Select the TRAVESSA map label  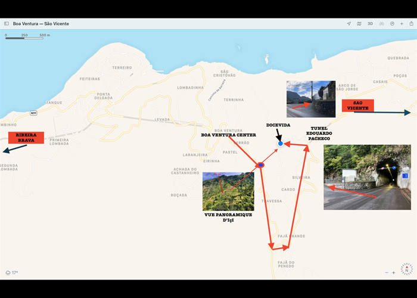[272, 201]
